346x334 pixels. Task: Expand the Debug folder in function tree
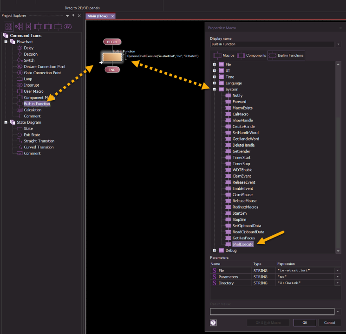[214, 250]
